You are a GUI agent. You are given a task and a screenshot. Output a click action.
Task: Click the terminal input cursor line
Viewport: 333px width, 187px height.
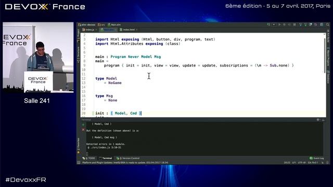pos(87,154)
